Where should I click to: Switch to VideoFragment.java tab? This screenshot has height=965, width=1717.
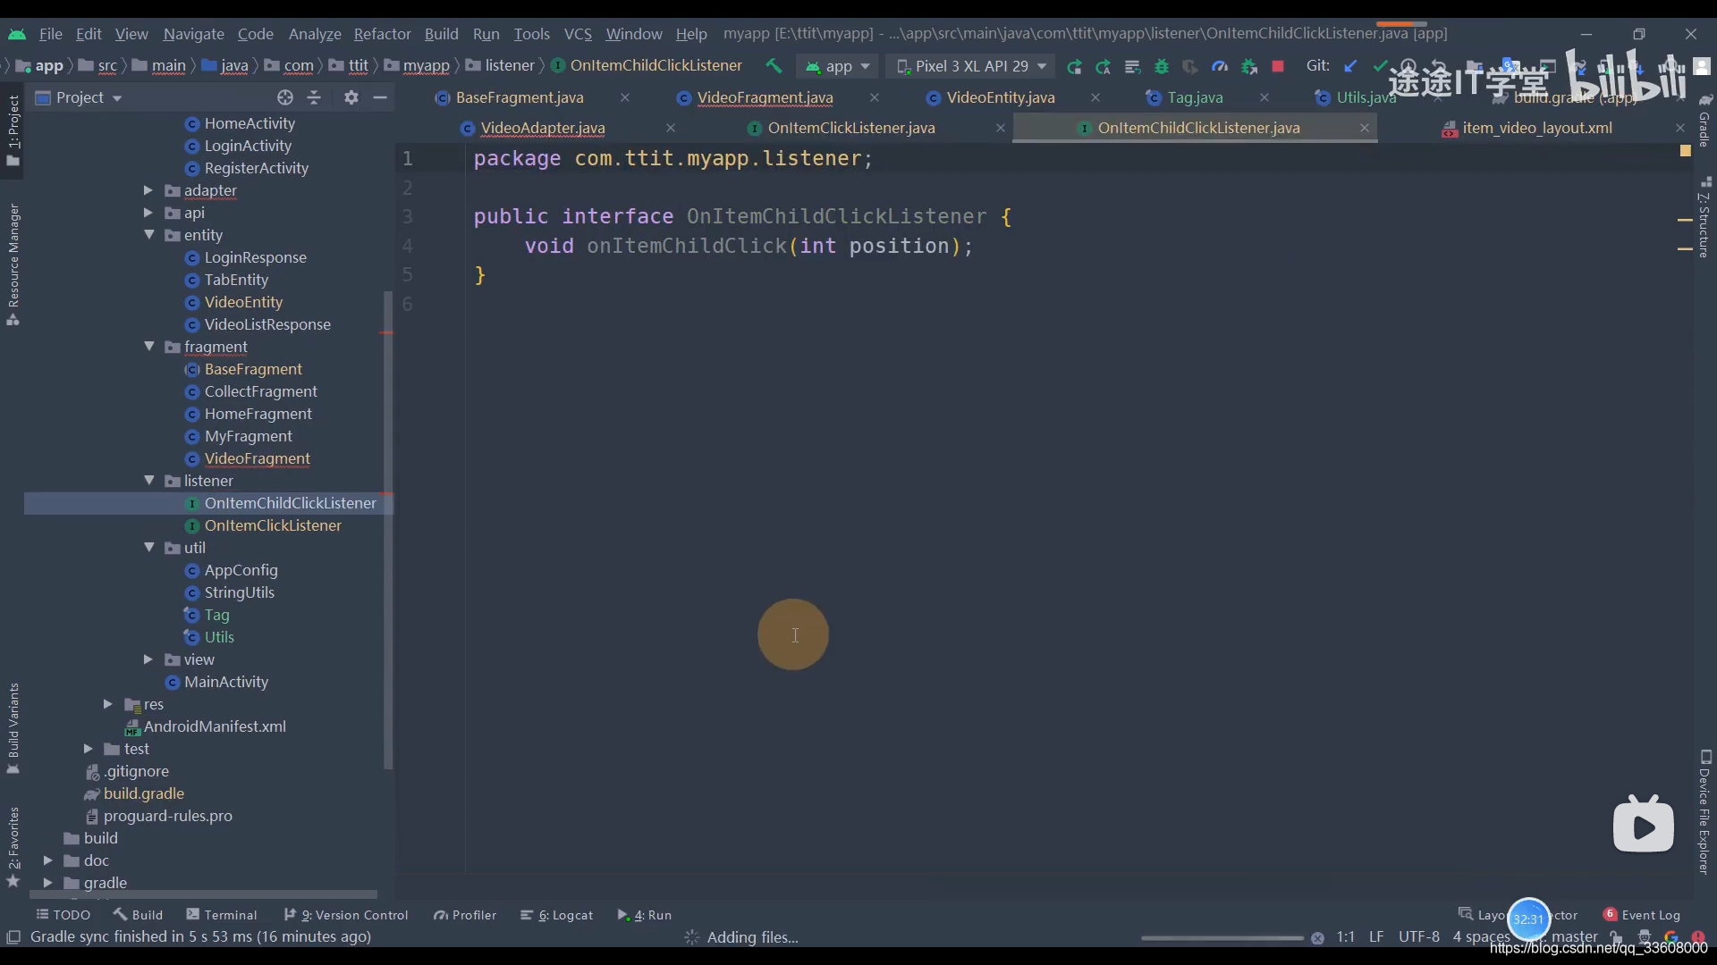tap(765, 97)
